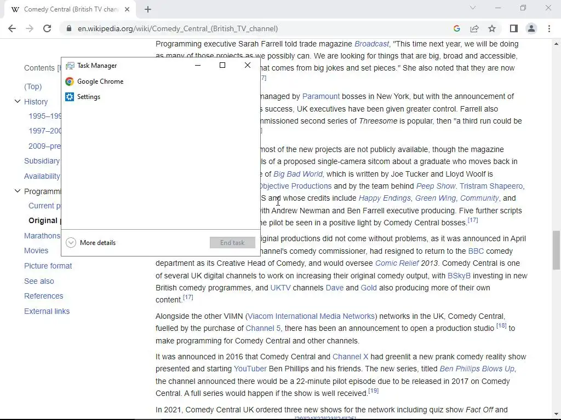Open the Channel X link
The height and width of the screenshot is (420, 561).
[x=350, y=357]
